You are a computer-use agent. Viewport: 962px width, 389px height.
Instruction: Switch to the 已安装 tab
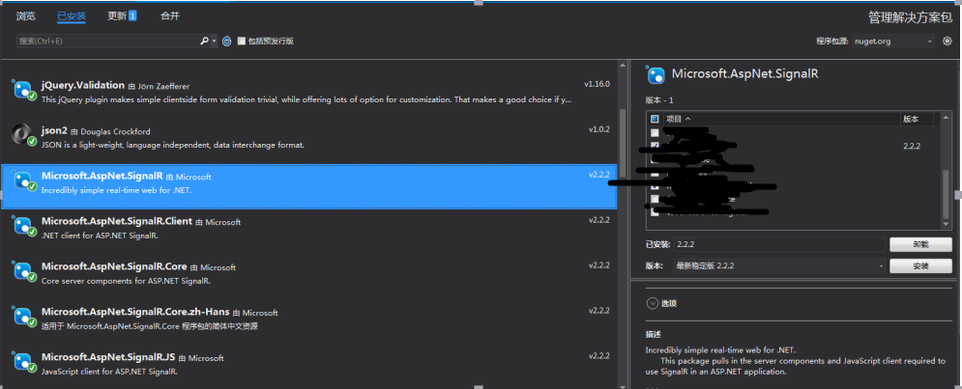(72, 16)
